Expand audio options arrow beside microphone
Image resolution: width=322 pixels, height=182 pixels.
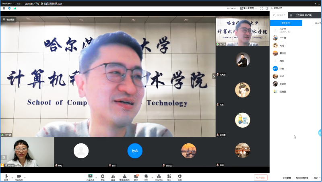12,177
